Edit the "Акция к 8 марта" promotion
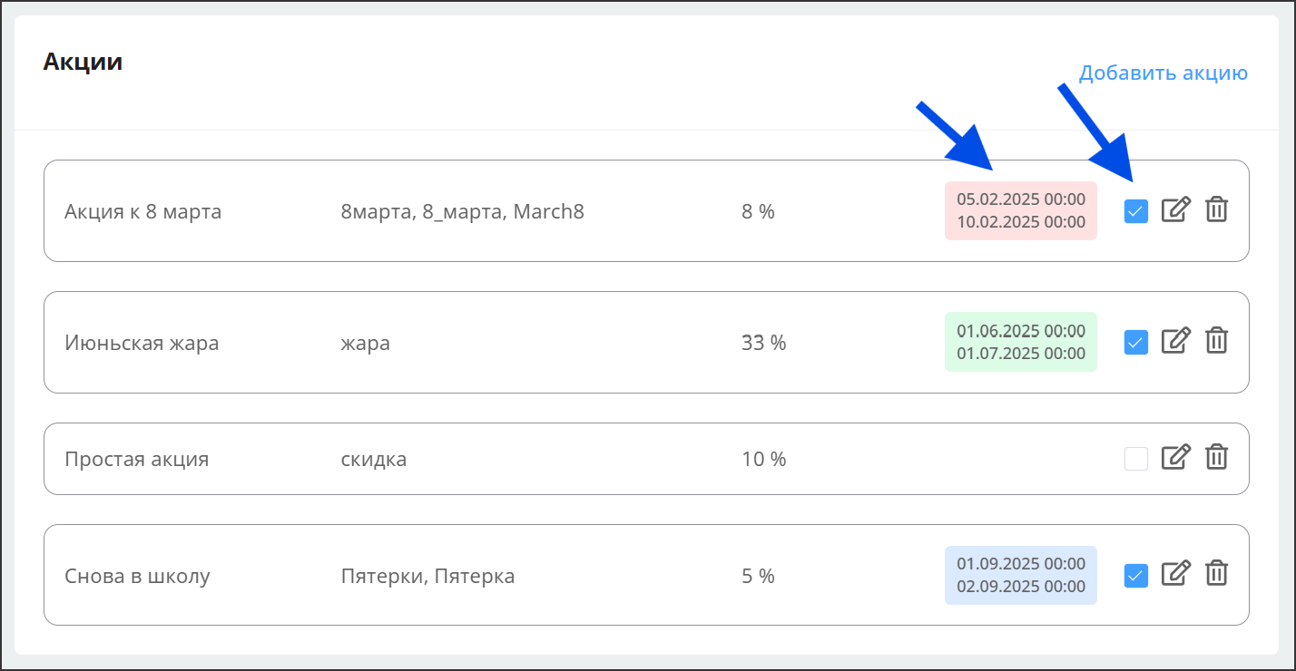Image resolution: width=1296 pixels, height=671 pixels. pos(1175,210)
